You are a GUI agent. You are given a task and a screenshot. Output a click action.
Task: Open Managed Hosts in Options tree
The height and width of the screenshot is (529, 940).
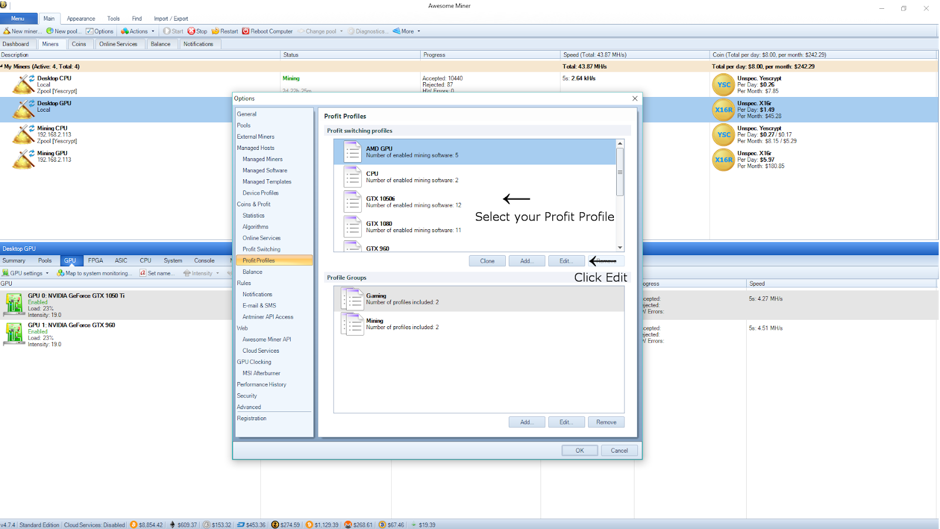[256, 148]
